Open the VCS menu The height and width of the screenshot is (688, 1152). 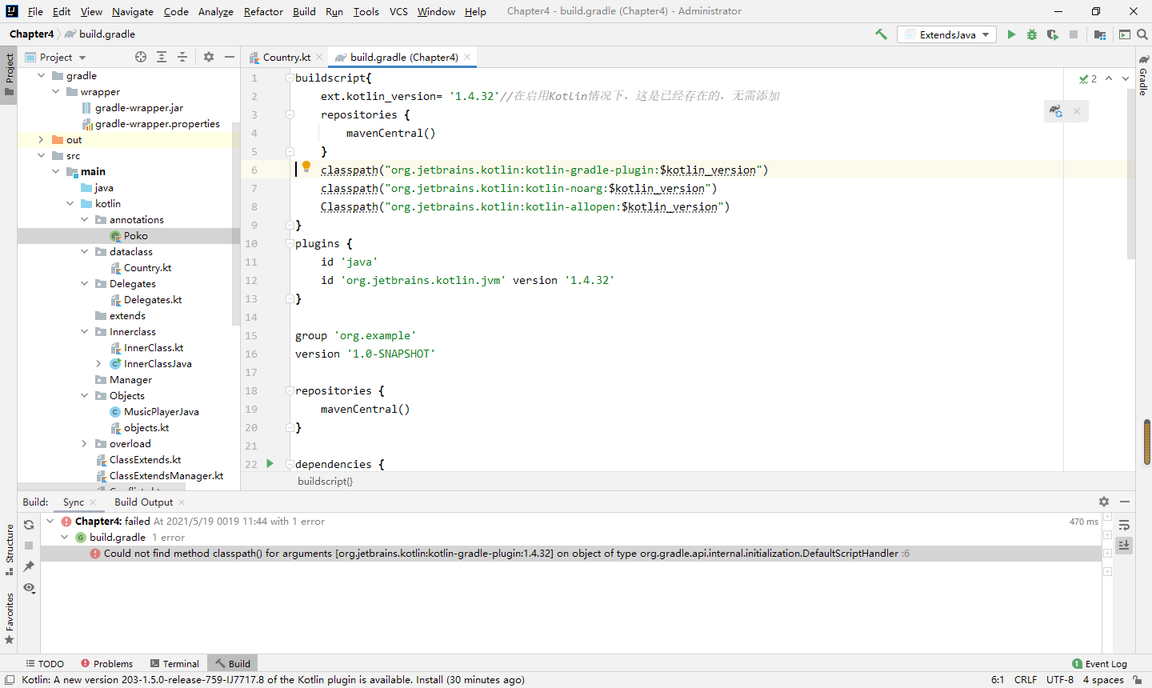point(398,11)
